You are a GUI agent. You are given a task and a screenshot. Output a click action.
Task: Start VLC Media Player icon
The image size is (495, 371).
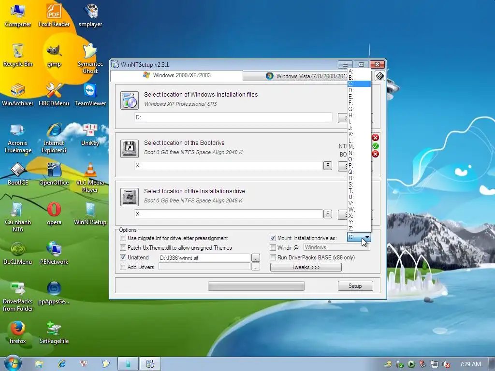(x=90, y=178)
